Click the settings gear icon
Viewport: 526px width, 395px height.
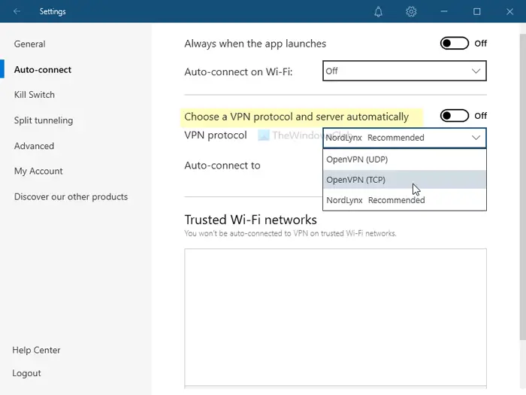click(411, 11)
